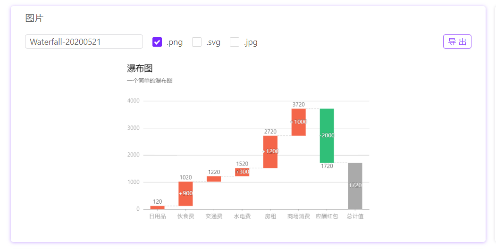This screenshot has height=249, width=496.
Task: Click the y-axis value 3000
Action: click(x=133, y=128)
